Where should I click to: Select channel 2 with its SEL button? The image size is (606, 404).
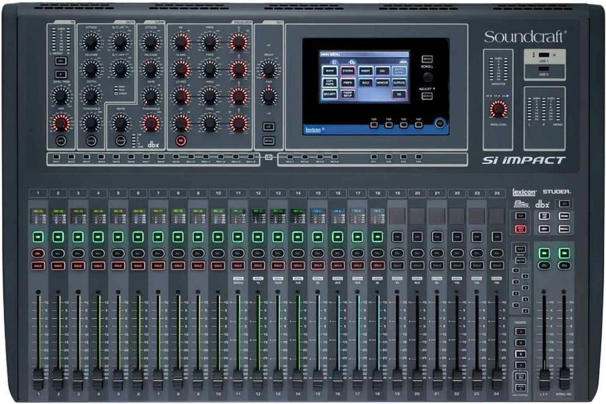[x=58, y=253]
